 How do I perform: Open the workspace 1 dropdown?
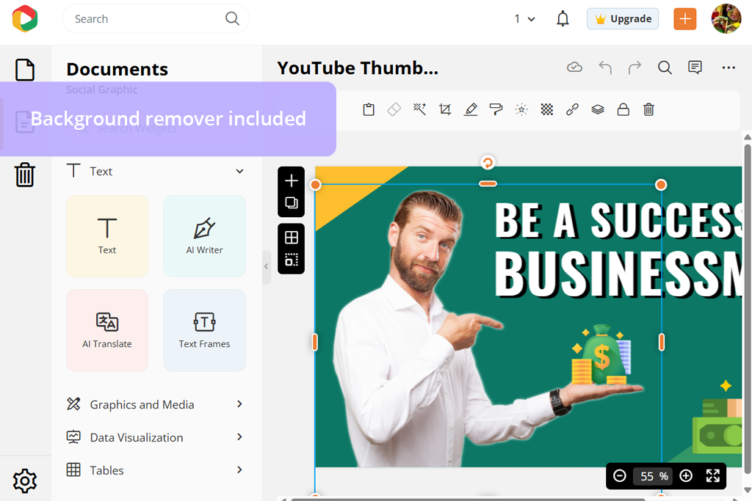(x=524, y=18)
